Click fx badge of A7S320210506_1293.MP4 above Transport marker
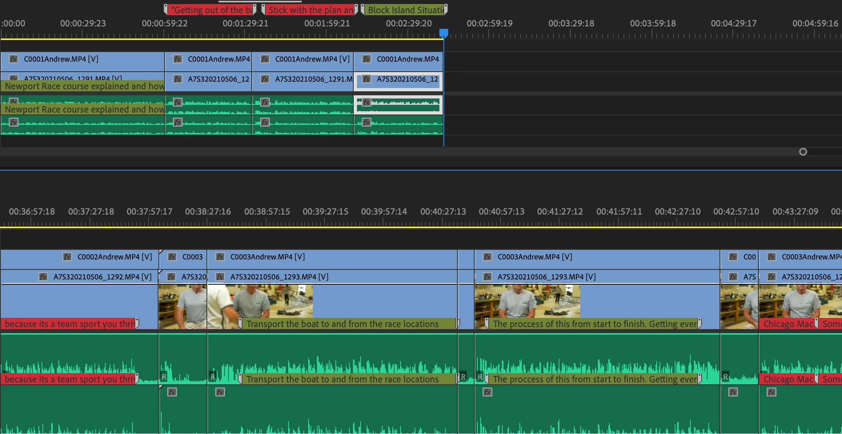 (220, 277)
